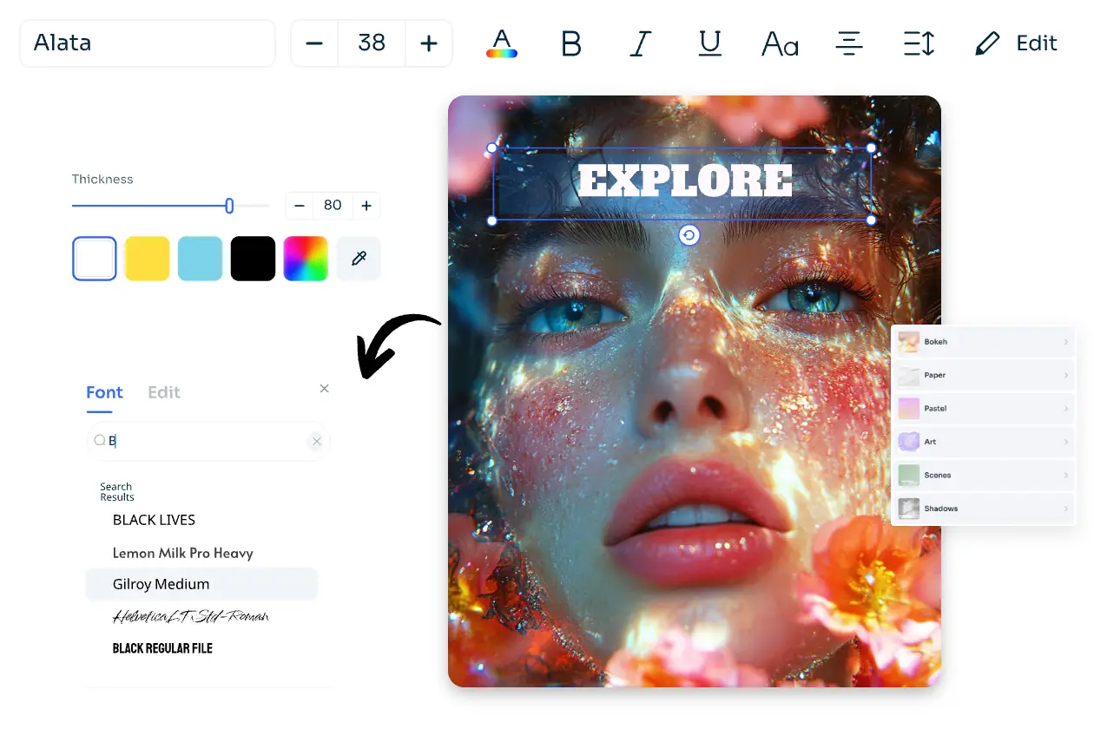The height and width of the screenshot is (729, 1094).
Task: Click the Alata font name field
Action: (x=148, y=43)
